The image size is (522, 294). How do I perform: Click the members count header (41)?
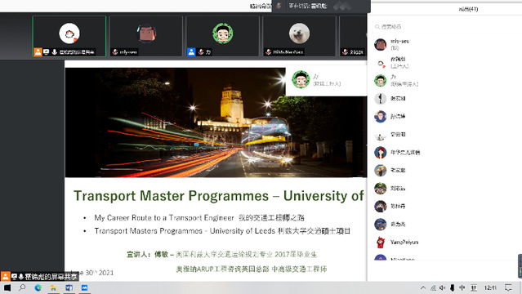(x=468, y=9)
